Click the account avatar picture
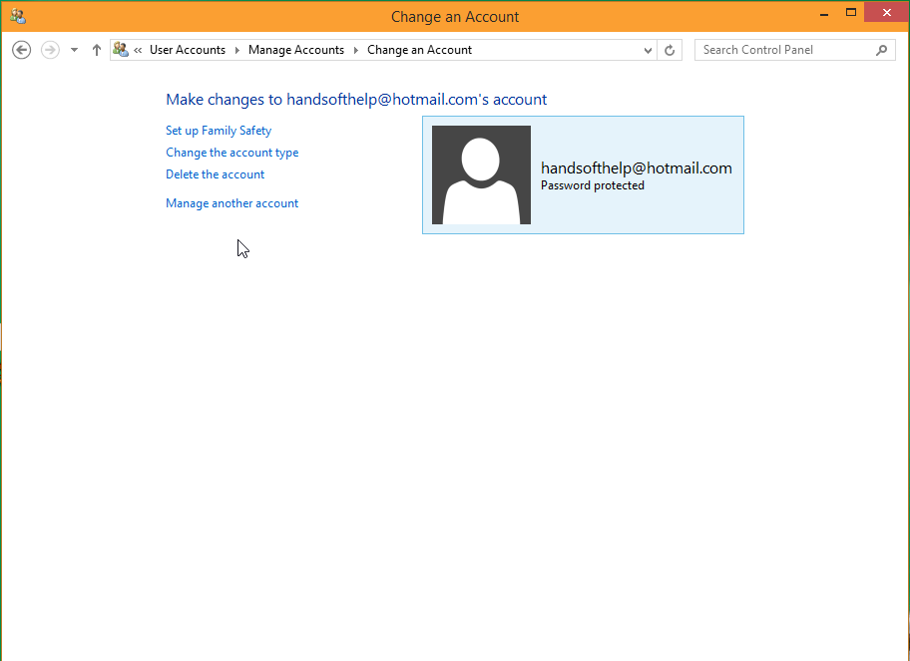Image resolution: width=910 pixels, height=661 pixels. click(x=481, y=175)
